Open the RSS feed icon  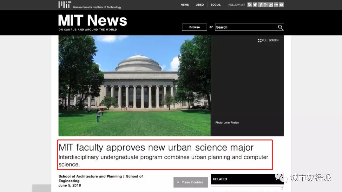pos(250,5)
